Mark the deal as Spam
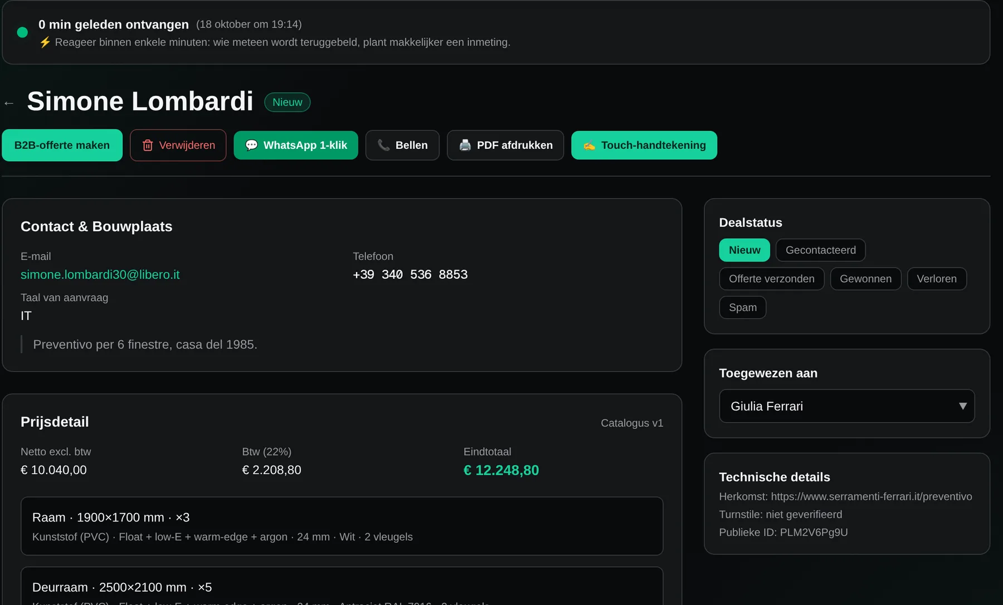 coord(743,308)
